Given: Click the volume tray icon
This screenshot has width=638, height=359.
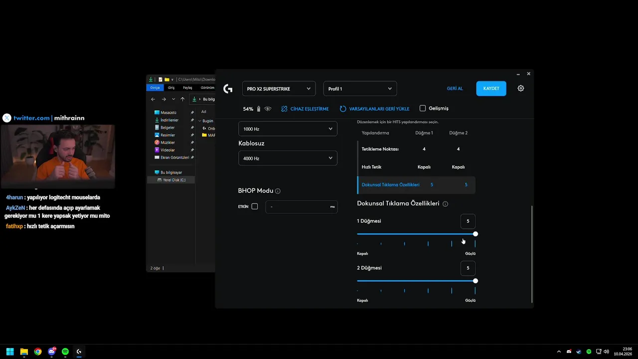Looking at the screenshot, I should coord(606,352).
